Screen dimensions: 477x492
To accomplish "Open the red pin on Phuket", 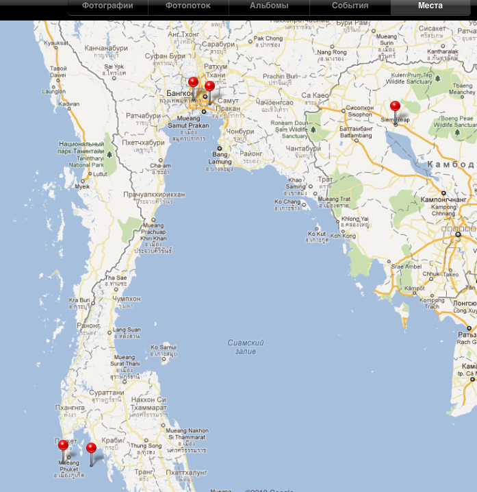I will [x=63, y=445].
